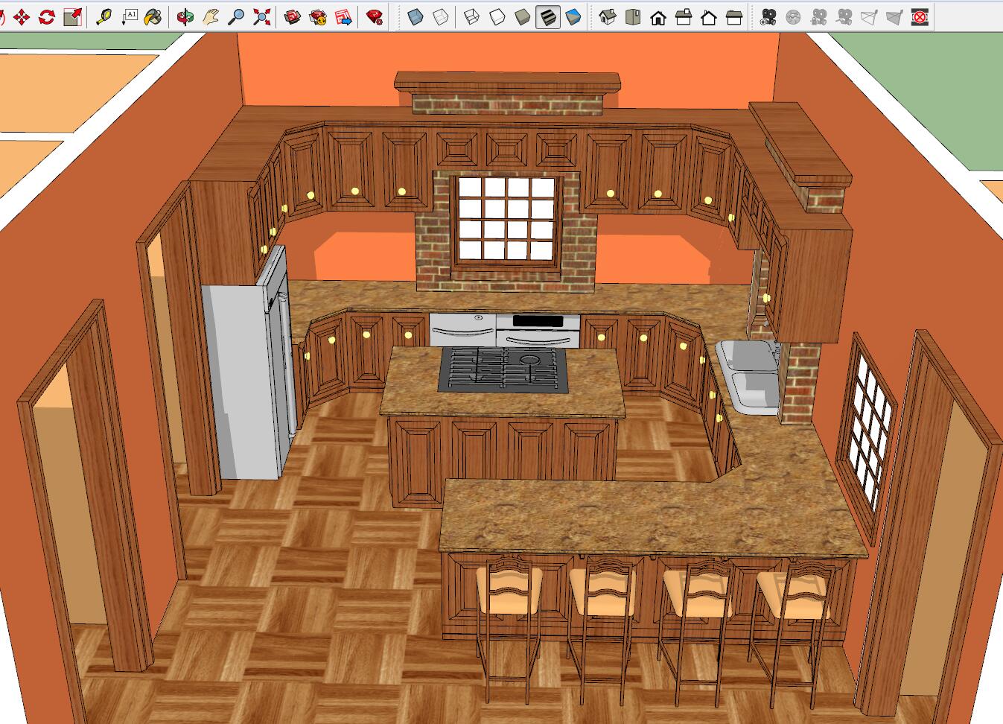Click the red Reset Camera icon
This screenshot has height=724, width=1003.
coord(920,16)
